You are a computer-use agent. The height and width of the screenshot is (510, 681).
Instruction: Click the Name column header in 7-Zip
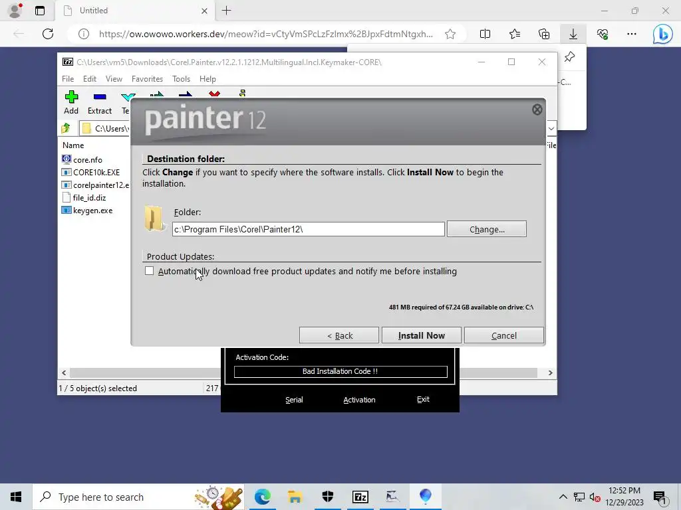click(73, 145)
